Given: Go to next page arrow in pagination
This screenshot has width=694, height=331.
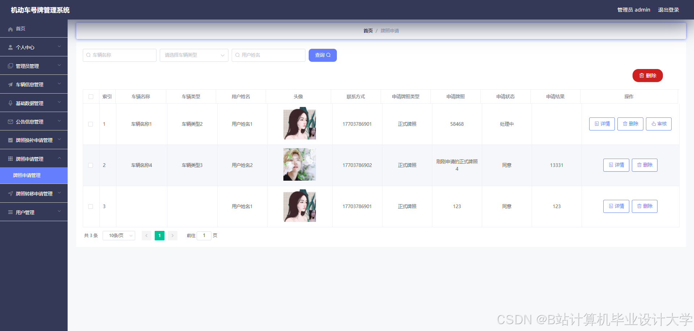Looking at the screenshot, I should point(172,236).
